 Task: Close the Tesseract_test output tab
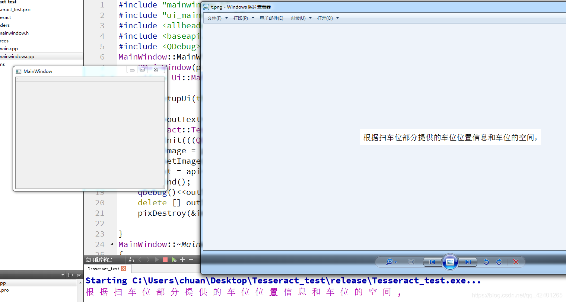124,269
